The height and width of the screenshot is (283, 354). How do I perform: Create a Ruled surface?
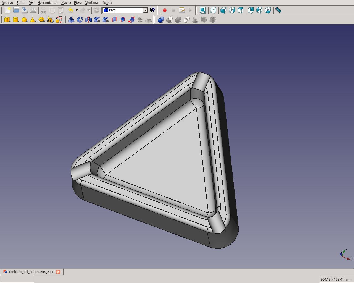click(114, 20)
